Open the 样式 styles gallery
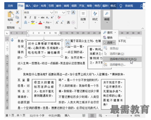The image size is (151, 120). [95, 17]
